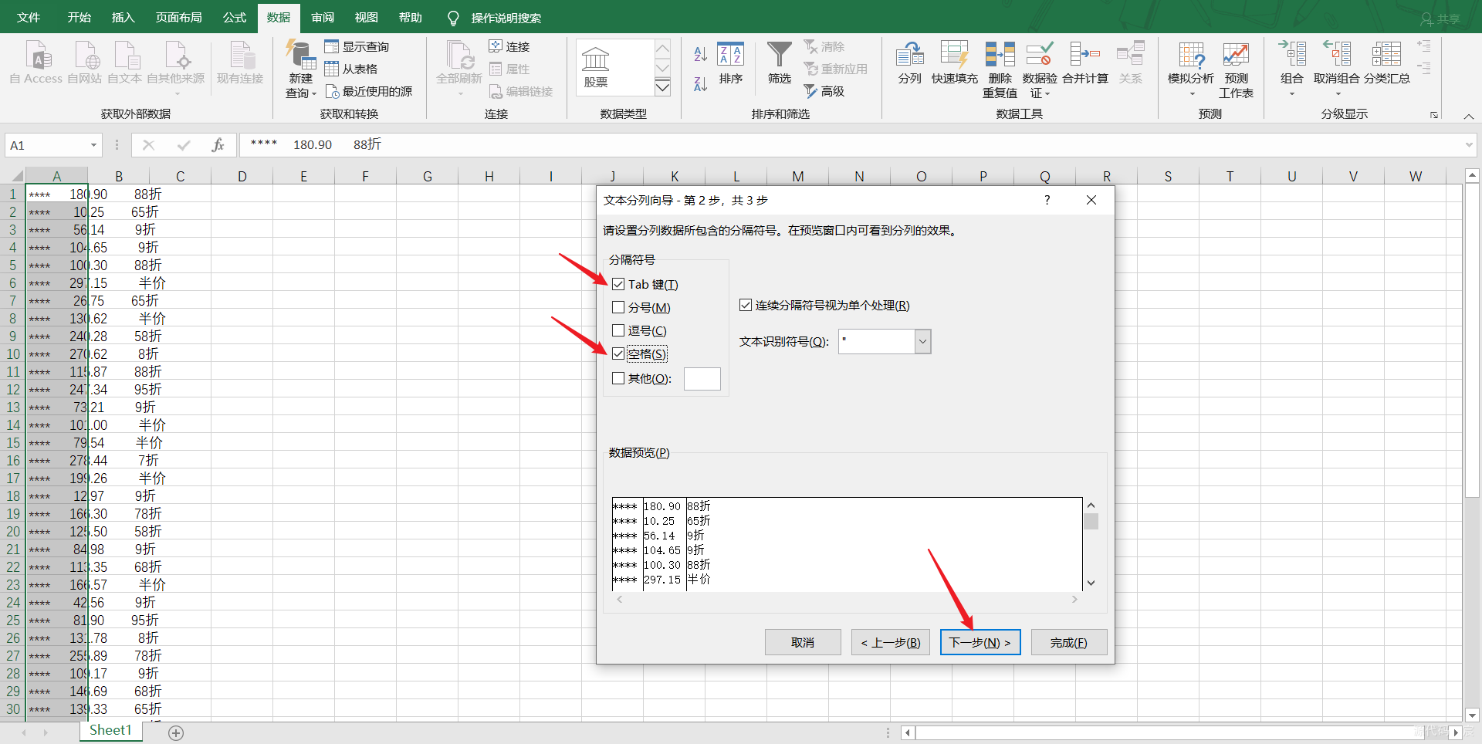Click the 完成(F) finish button
Screen dimensions: 1482x744
coord(1069,642)
